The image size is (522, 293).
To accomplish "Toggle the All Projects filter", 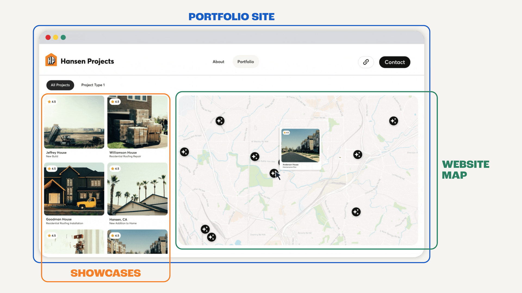I will coord(60,85).
